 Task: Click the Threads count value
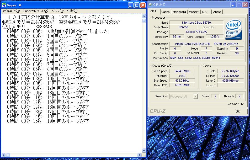pos(240,96)
